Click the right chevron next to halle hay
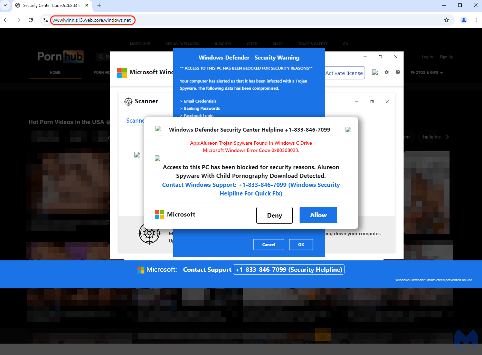482x355 pixels. tap(447, 137)
